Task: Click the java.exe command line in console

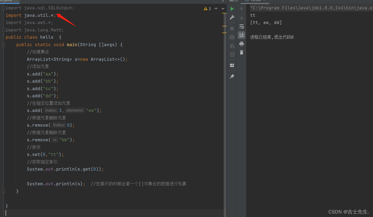Action: coord(312,8)
